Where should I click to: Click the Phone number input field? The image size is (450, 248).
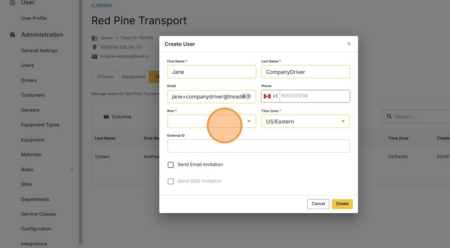[314, 96]
